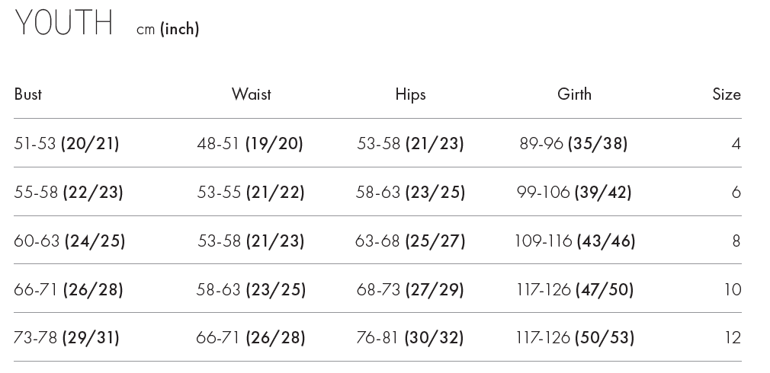Viewport: 770px width, 373px height.
Task: Click the Size column header
Action: coord(726,94)
